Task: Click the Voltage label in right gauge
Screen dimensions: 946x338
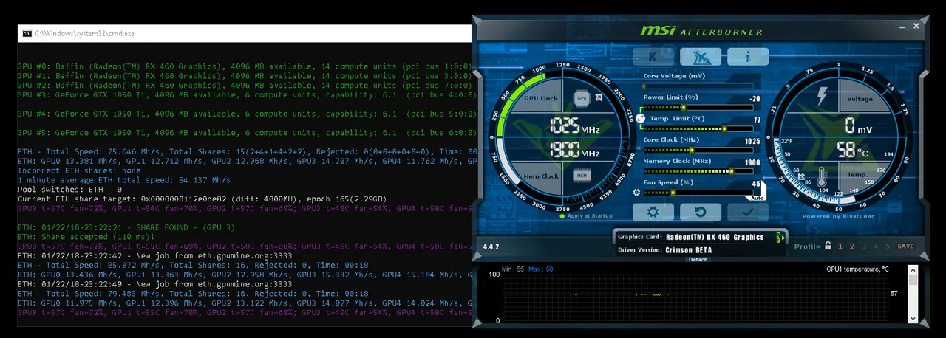Action: 860,99
